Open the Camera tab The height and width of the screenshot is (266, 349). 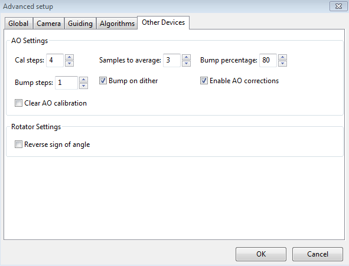click(49, 24)
